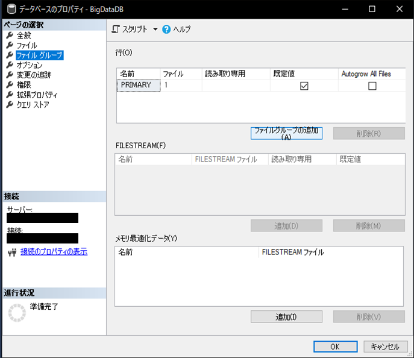Click the スクリプト script icon
The width and height of the screenshot is (414, 358).
pos(116,29)
